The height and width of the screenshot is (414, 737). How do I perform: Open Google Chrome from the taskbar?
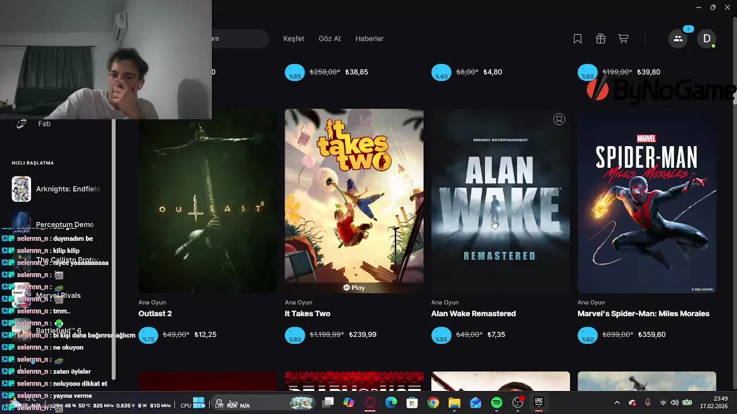pos(433,403)
